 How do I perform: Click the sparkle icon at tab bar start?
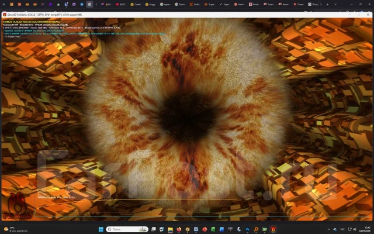point(4,4)
